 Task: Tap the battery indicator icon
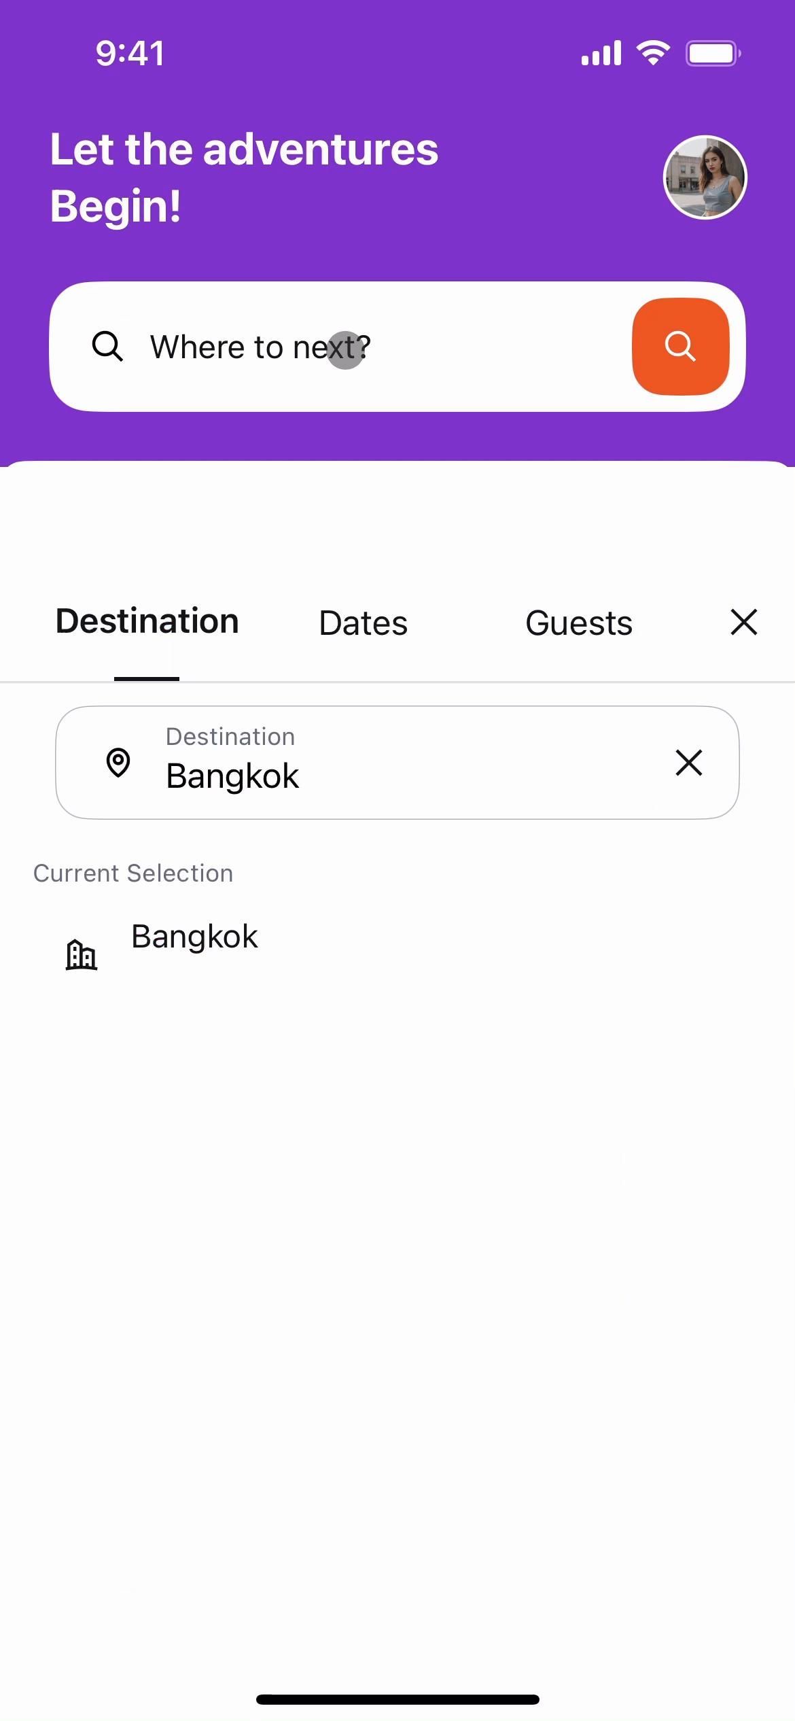(x=713, y=53)
